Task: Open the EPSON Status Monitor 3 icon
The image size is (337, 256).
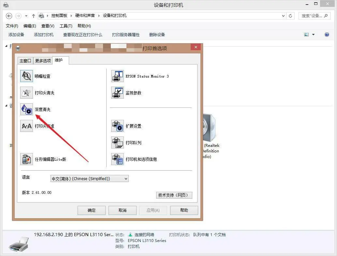Action: pos(117,76)
